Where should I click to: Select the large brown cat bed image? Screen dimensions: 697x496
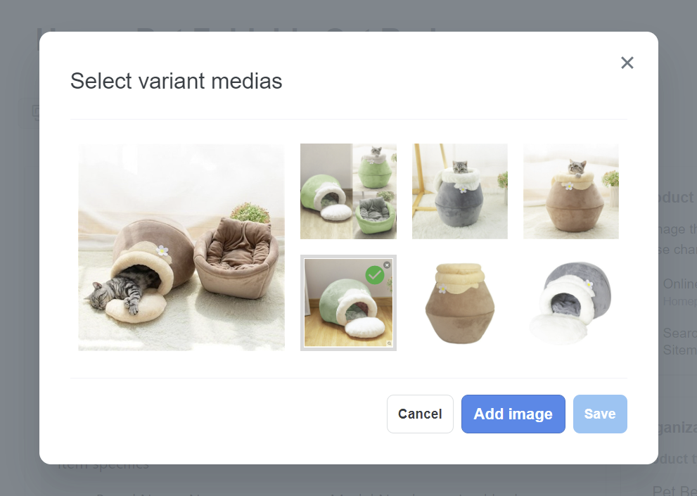pos(181,247)
